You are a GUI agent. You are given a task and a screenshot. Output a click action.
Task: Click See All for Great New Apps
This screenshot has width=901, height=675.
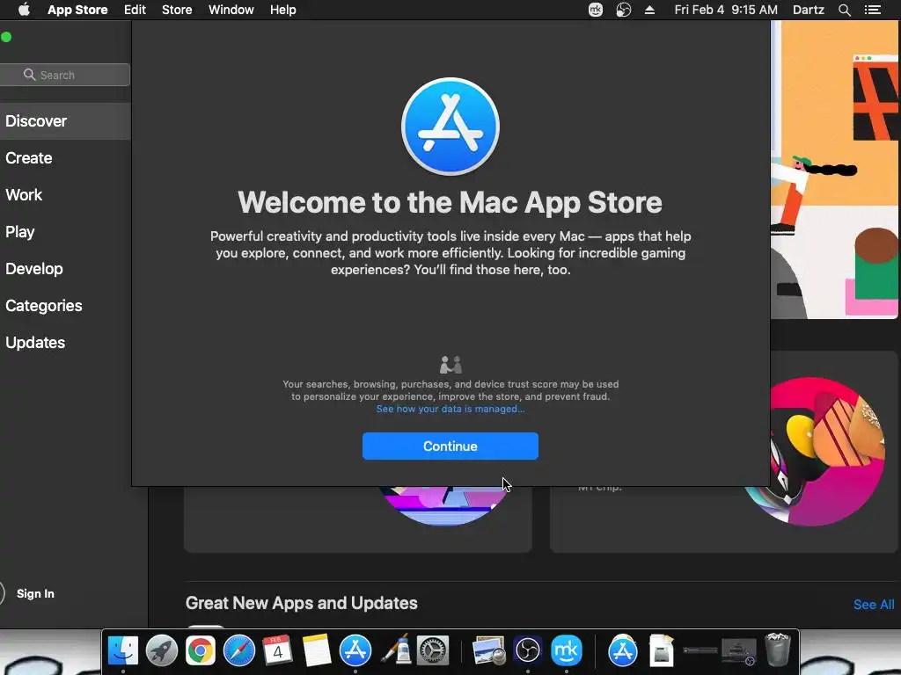pyautogui.click(x=874, y=605)
